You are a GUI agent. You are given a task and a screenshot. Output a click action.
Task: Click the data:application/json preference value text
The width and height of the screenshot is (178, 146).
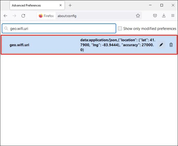118,45
